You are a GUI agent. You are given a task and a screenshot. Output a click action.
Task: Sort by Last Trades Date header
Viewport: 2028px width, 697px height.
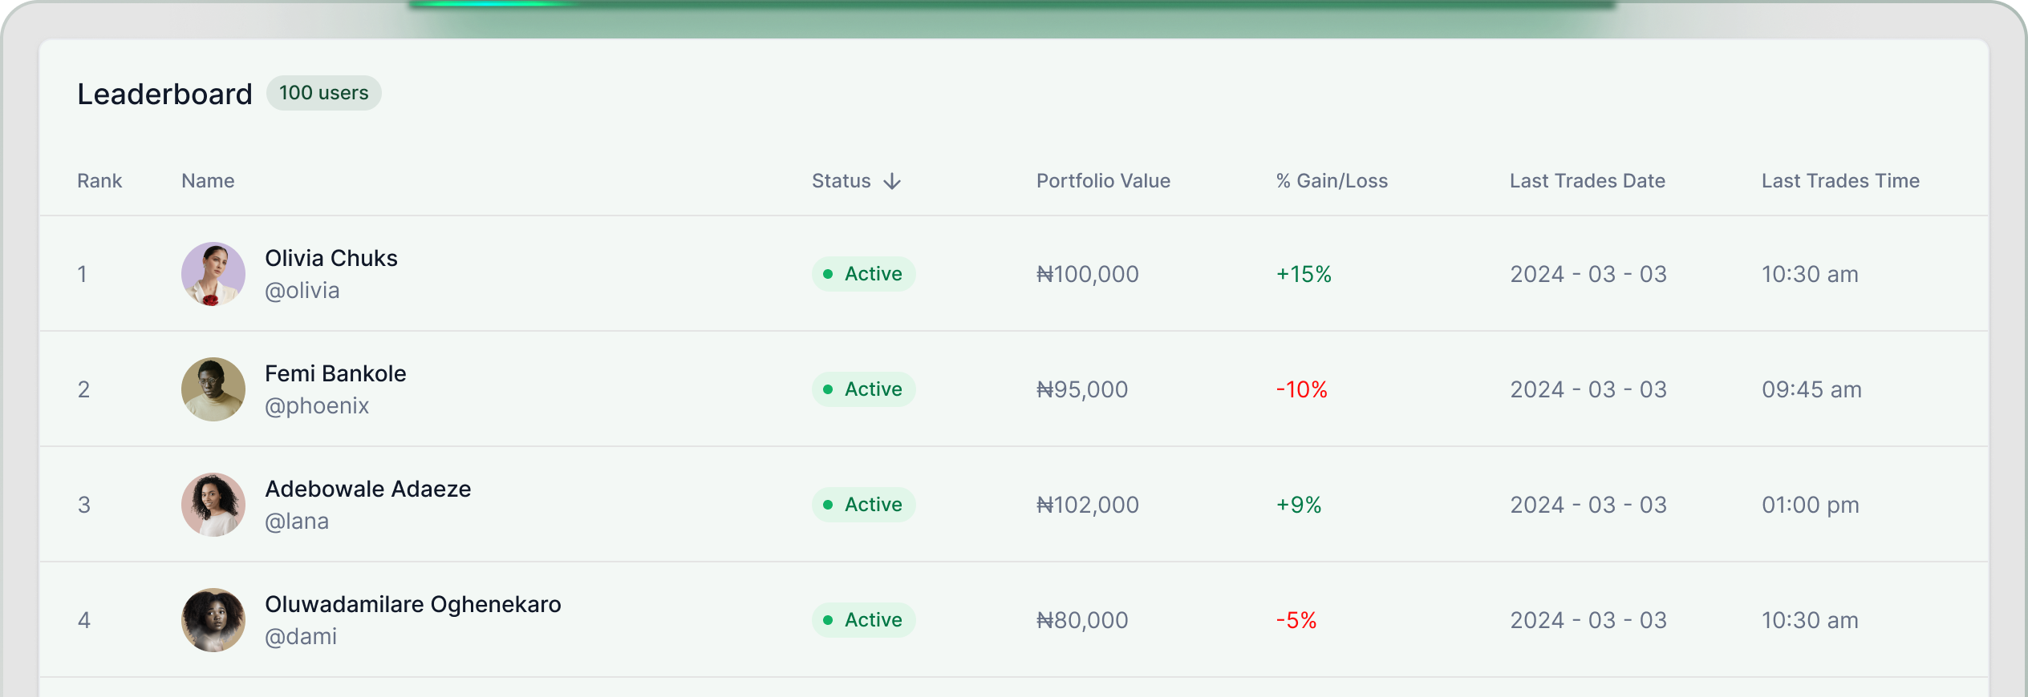click(x=1587, y=181)
